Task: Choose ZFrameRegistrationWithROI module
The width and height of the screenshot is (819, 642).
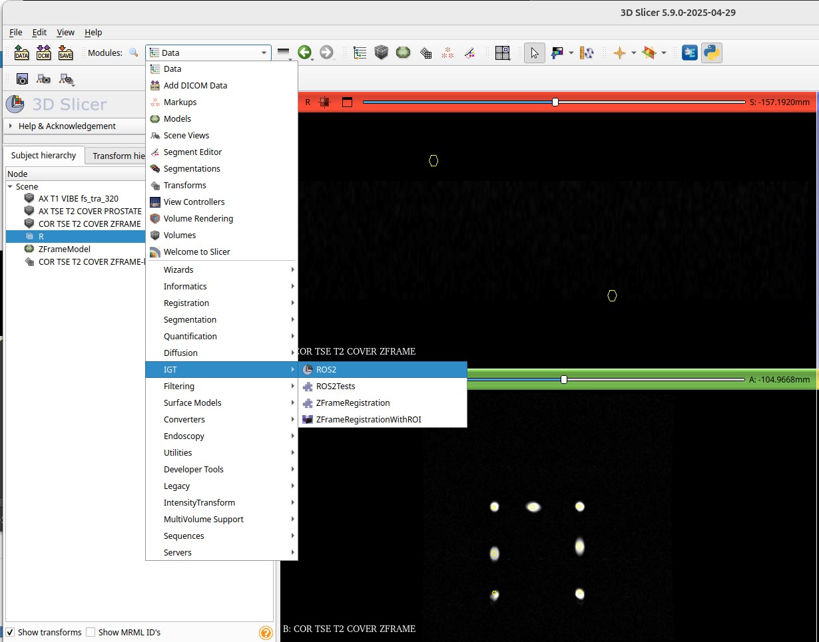Action: coord(382,419)
